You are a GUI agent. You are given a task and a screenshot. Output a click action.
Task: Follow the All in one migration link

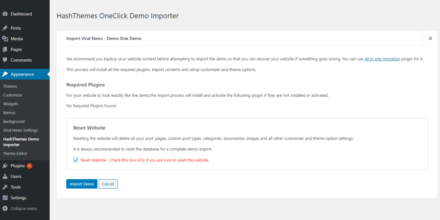pyautogui.click(x=382, y=59)
